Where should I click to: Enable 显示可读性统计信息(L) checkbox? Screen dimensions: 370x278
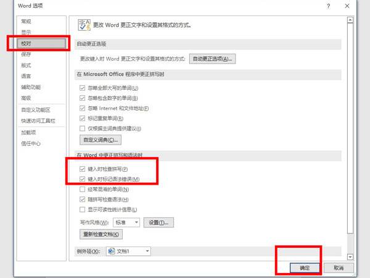point(82,209)
